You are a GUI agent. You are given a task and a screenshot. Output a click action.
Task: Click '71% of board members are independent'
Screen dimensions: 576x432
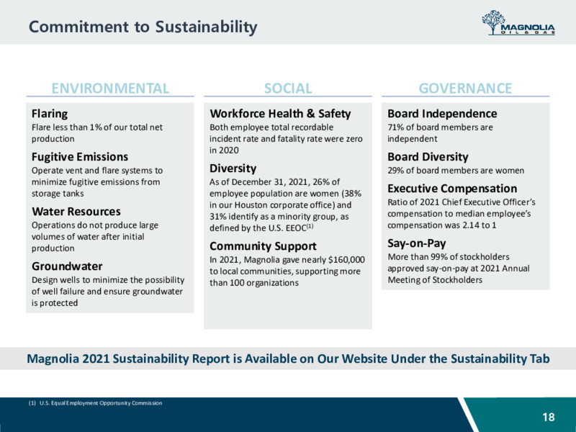pyautogui.click(x=440, y=133)
